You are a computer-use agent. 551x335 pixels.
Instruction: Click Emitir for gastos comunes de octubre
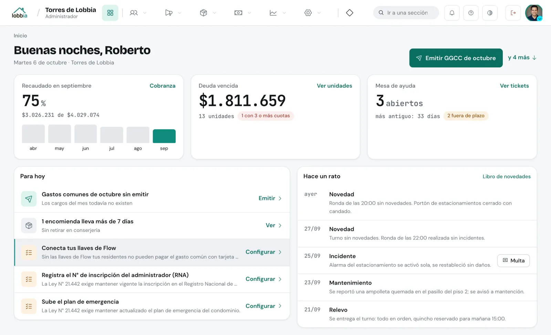point(270,198)
